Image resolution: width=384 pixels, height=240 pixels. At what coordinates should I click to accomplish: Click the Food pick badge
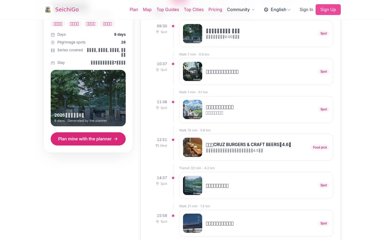tap(320, 147)
